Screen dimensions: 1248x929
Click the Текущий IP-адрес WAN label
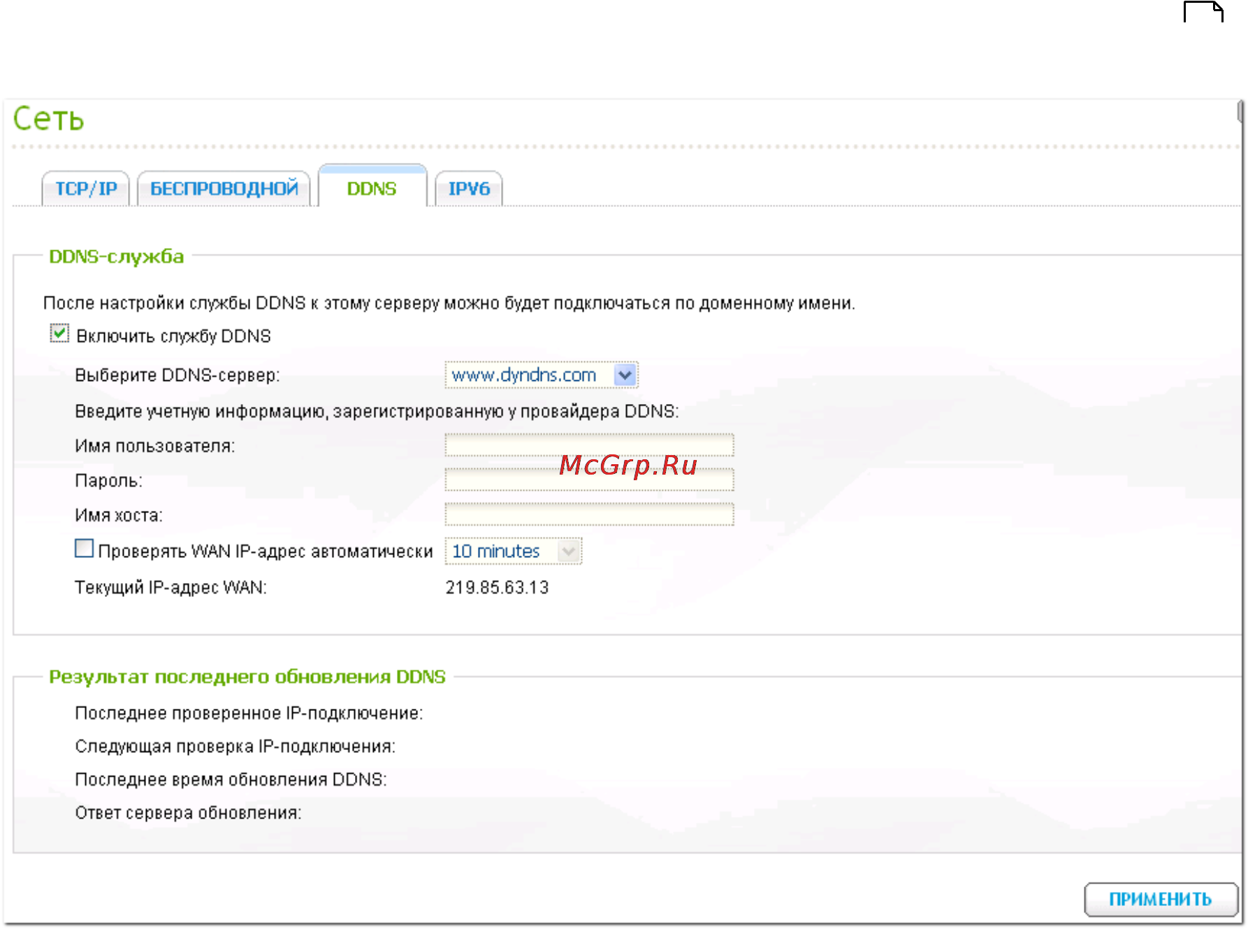(x=170, y=587)
